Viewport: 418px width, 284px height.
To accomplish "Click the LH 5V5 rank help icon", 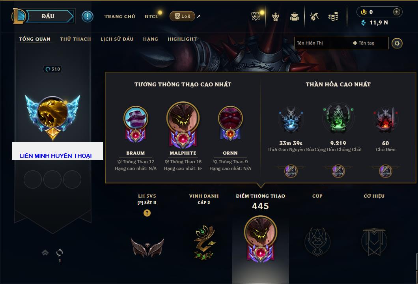I will [x=147, y=213].
